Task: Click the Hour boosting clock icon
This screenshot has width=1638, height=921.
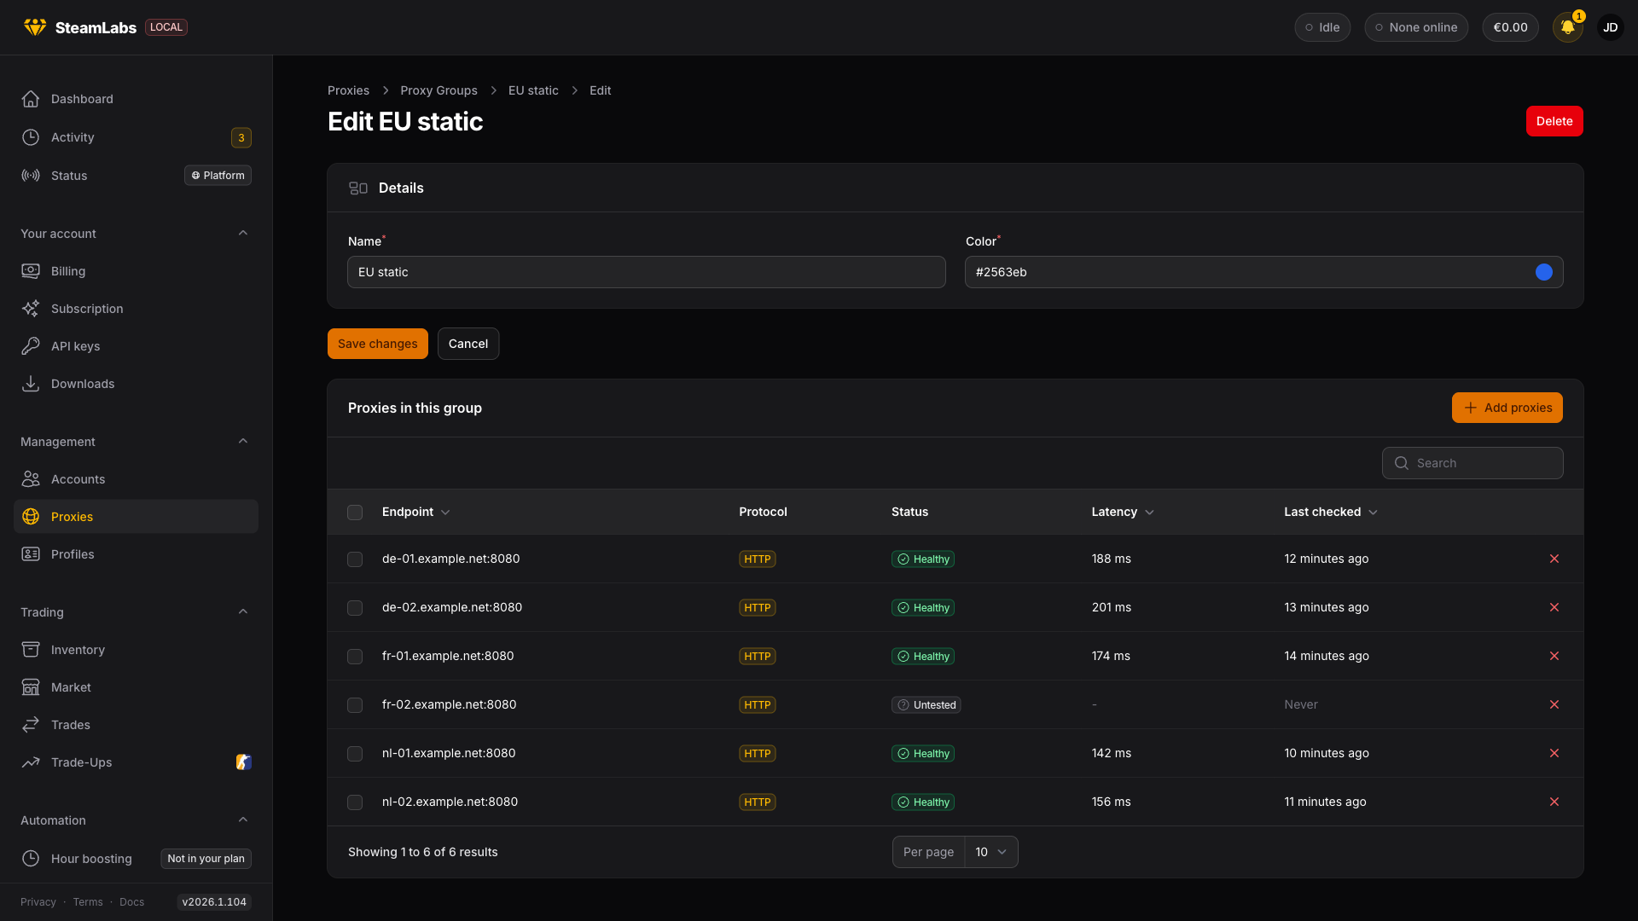Action: [x=31, y=859]
